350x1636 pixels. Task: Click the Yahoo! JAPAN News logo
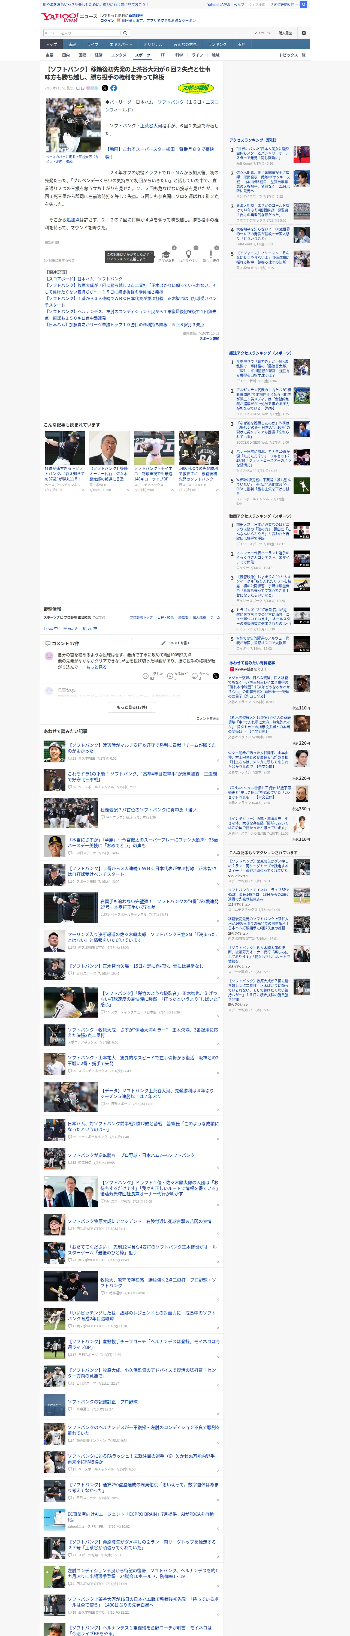(69, 17)
